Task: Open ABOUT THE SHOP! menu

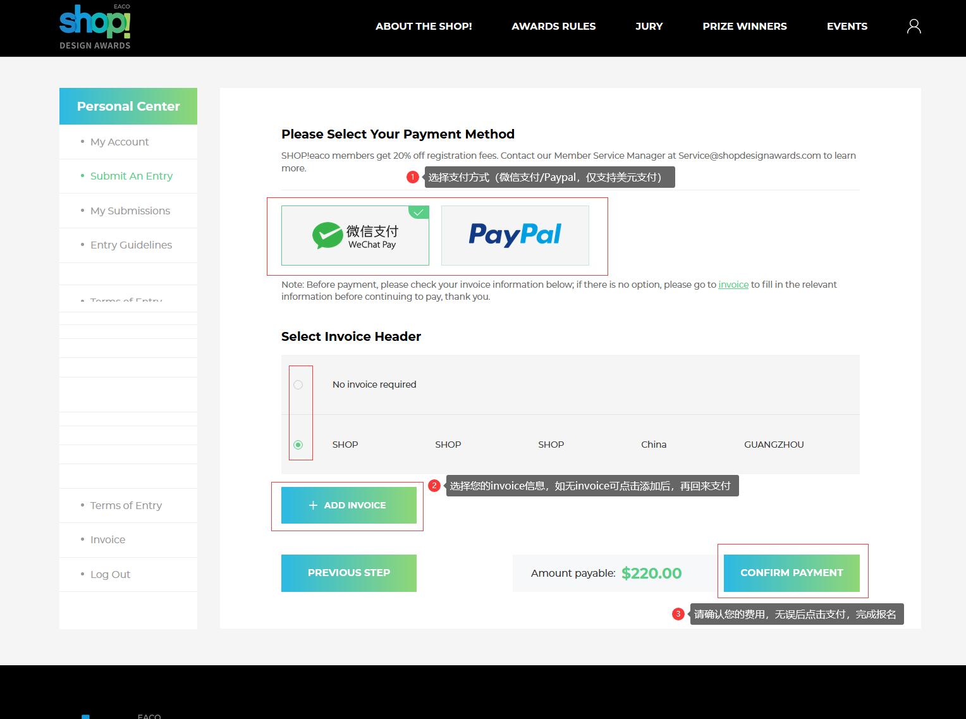Action: pos(424,27)
